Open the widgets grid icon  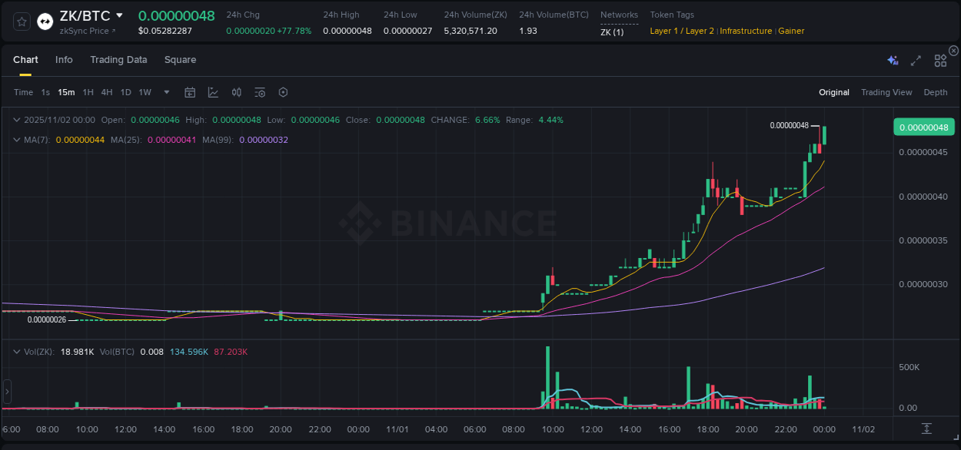pyautogui.click(x=939, y=60)
